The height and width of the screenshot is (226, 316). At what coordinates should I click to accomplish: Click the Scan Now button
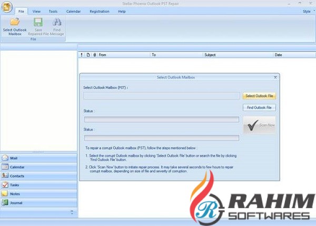259,125
